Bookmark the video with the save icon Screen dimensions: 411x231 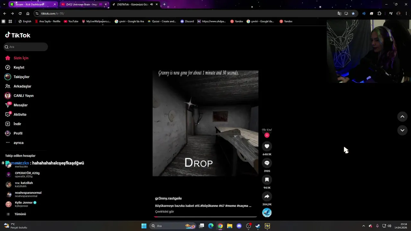(267, 180)
